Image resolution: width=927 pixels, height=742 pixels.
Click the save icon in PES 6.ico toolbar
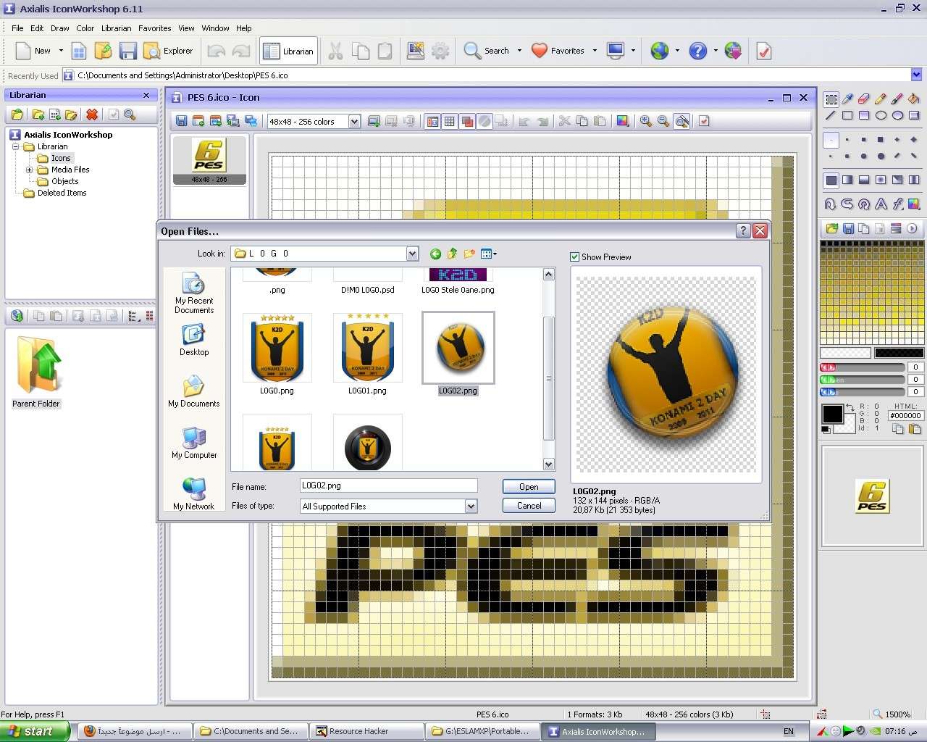point(181,121)
